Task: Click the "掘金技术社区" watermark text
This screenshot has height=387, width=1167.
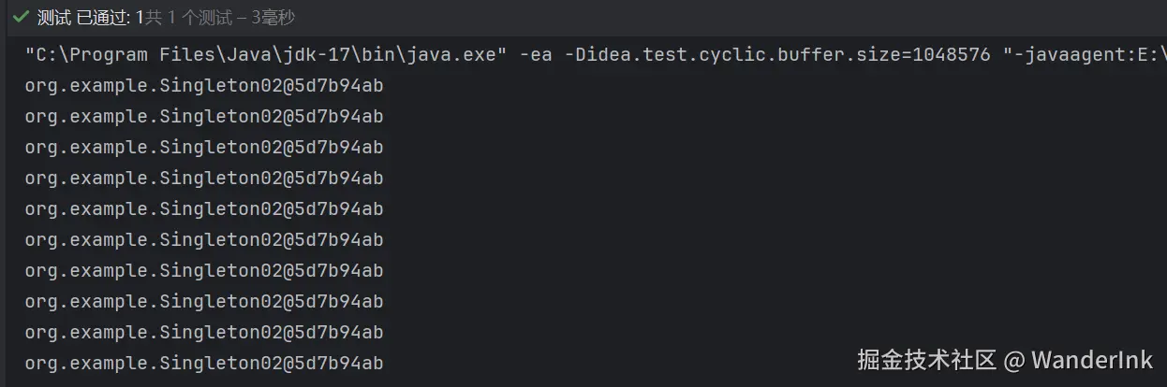Action: (927, 360)
